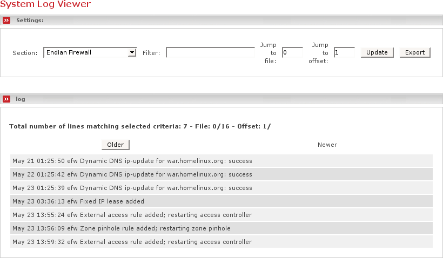Viewport: 443px width, 258px height.
Task: Focus the Jump to offset field
Action: [x=344, y=52]
